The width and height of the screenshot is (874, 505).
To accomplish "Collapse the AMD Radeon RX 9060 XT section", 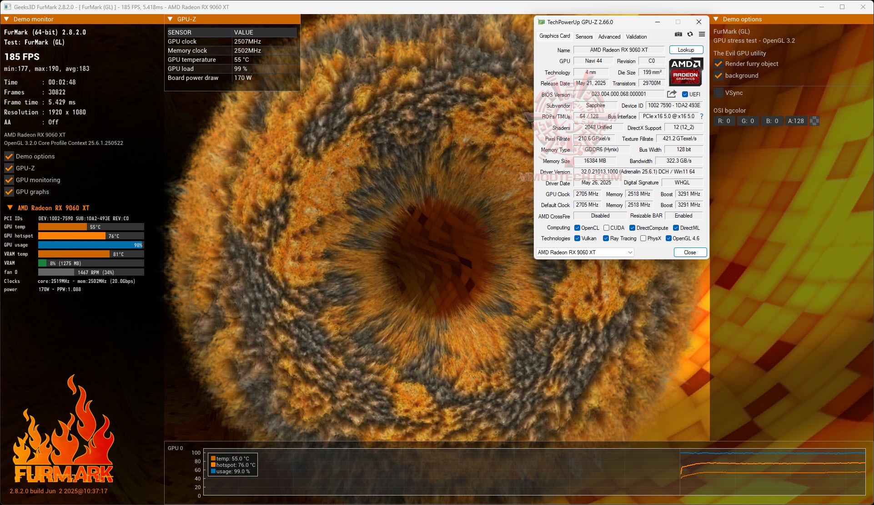I will 10,208.
